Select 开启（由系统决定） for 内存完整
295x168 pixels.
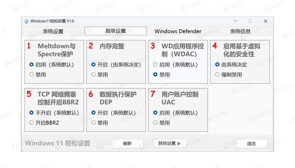click(93, 65)
